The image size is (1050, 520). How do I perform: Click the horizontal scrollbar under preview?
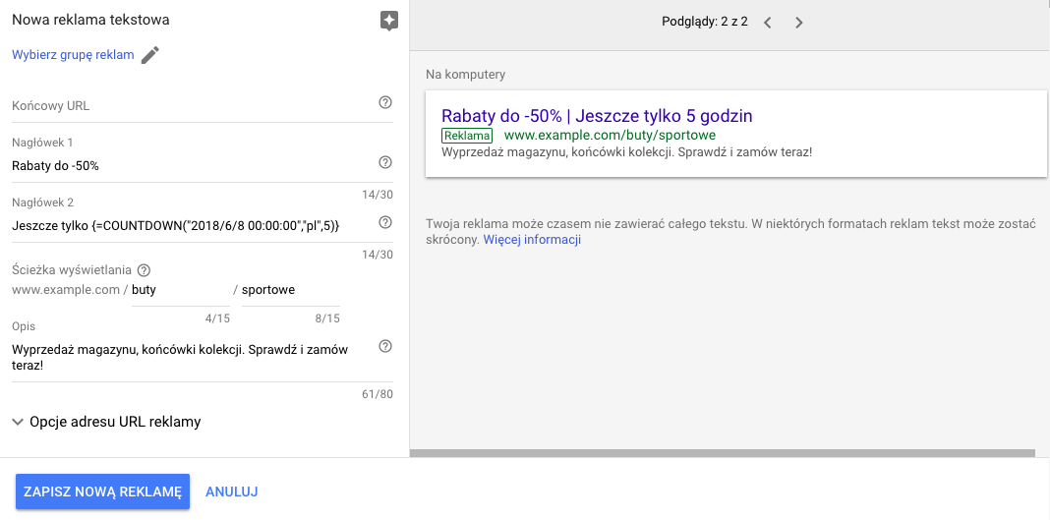pos(722,453)
